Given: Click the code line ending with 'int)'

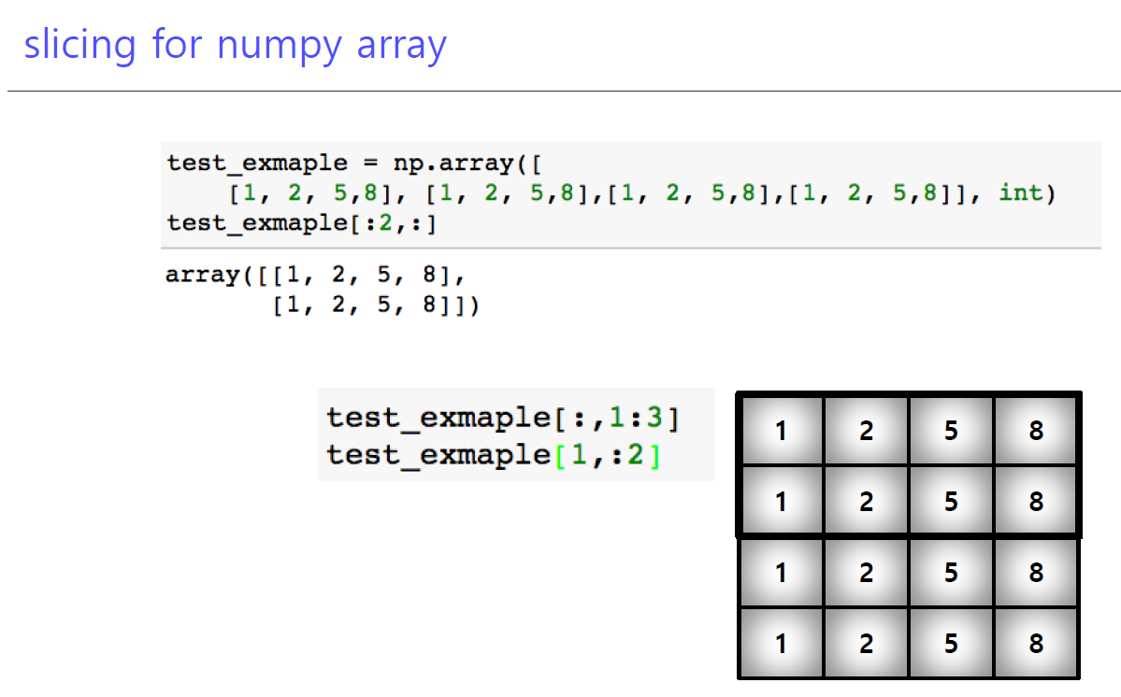Looking at the screenshot, I should tap(642, 192).
